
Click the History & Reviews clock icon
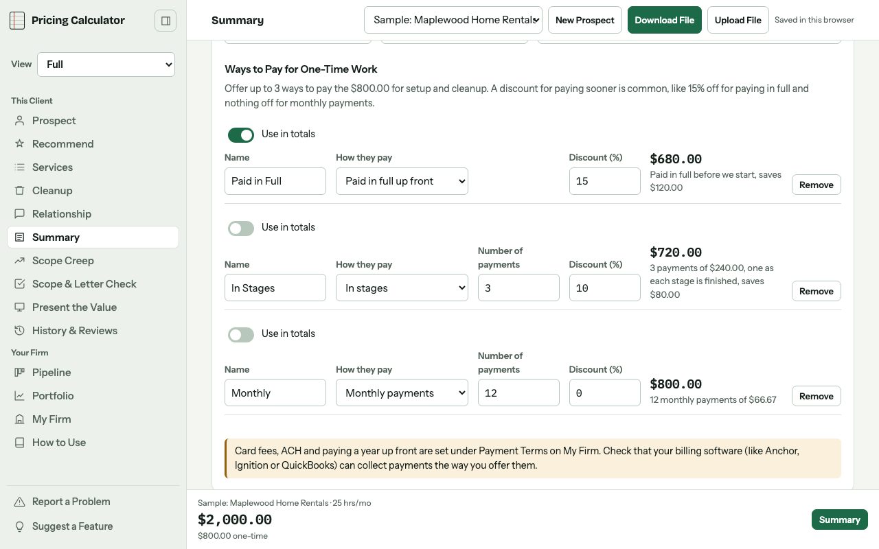click(x=19, y=331)
